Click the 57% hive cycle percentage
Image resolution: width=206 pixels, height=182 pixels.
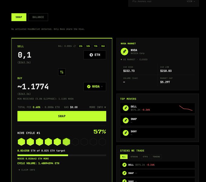click(100, 132)
